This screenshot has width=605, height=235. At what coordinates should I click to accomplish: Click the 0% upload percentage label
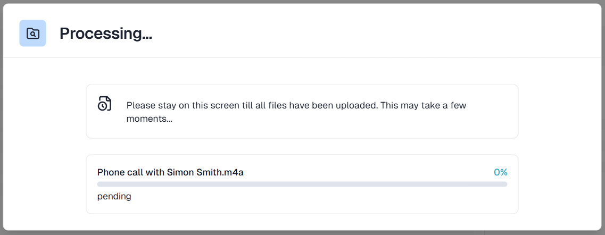click(500, 172)
